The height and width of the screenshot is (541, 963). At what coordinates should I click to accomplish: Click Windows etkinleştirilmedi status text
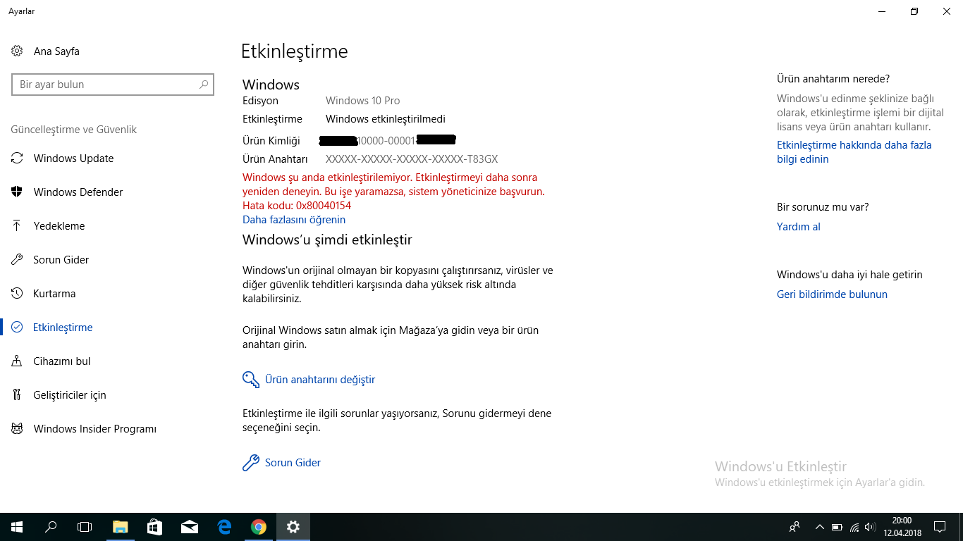tap(386, 119)
